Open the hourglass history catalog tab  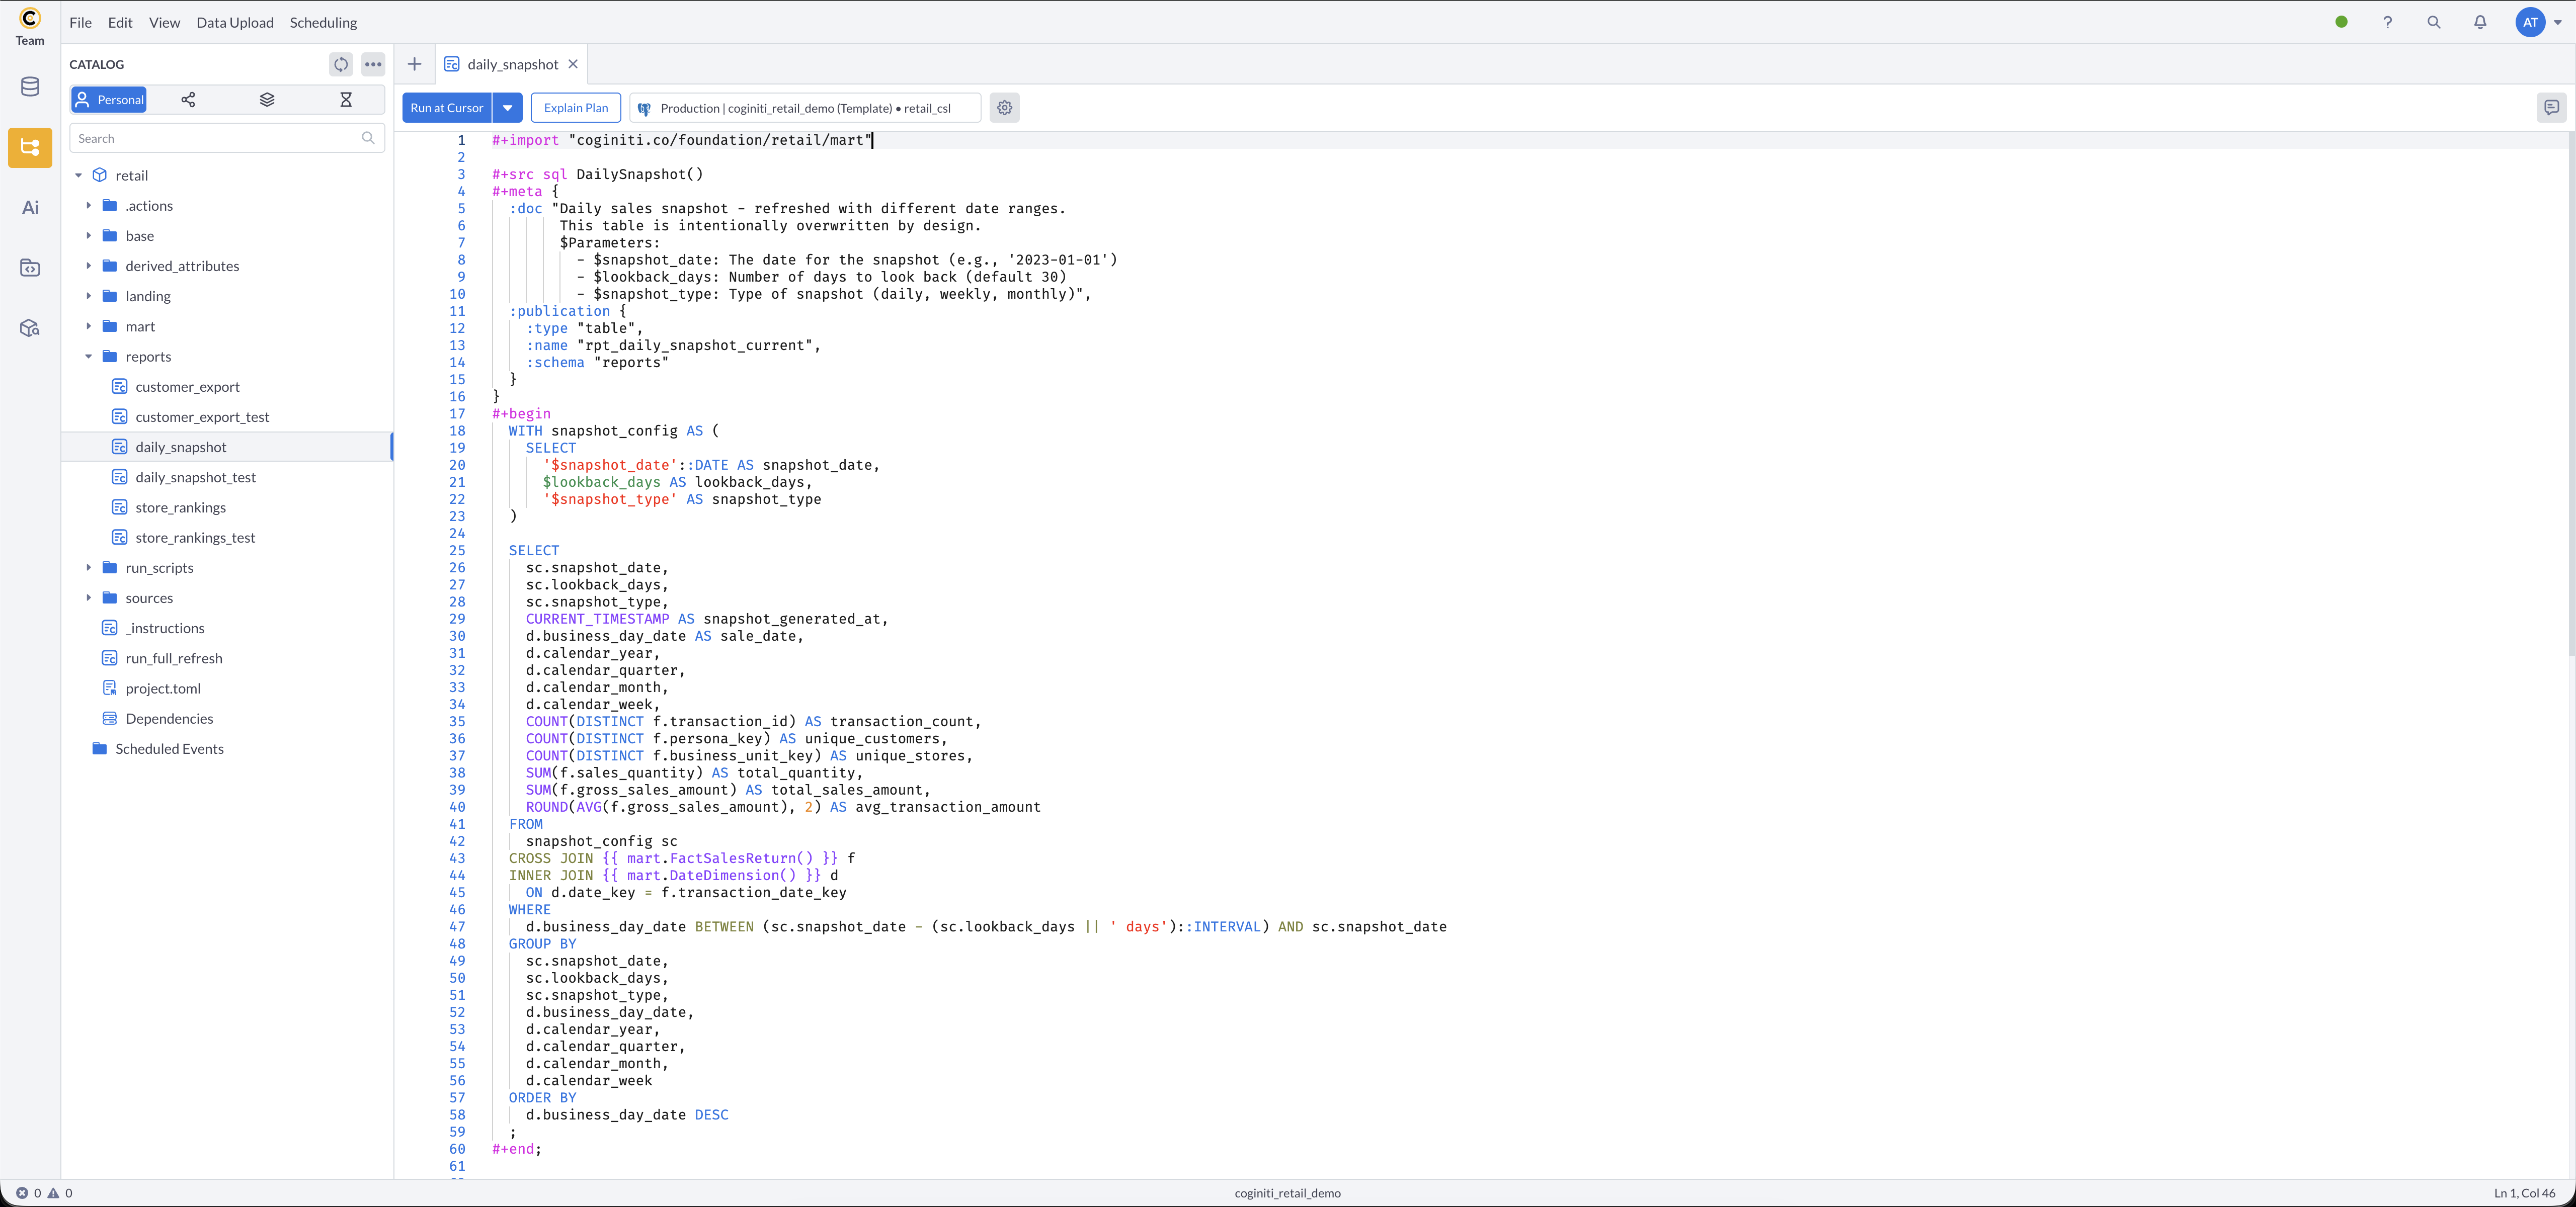click(346, 100)
